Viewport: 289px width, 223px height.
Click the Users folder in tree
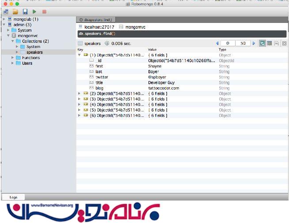point(27,63)
